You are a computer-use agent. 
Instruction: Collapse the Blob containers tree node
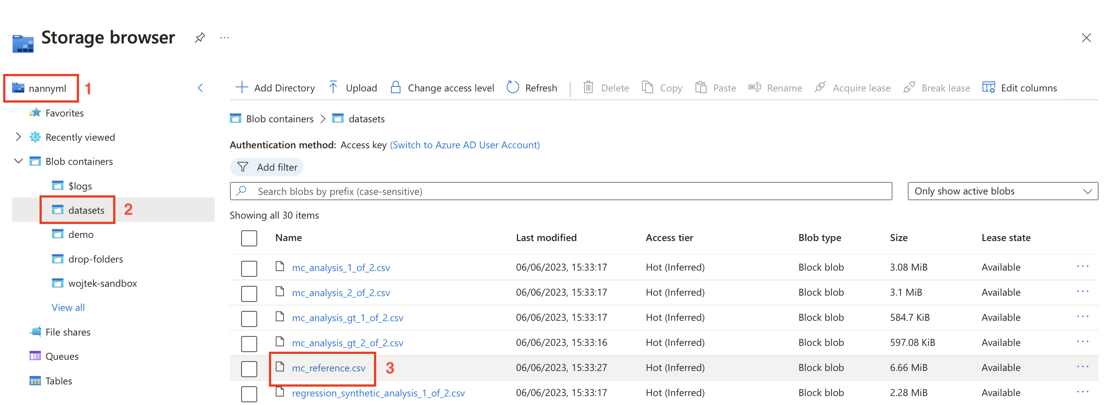pyautogui.click(x=18, y=161)
